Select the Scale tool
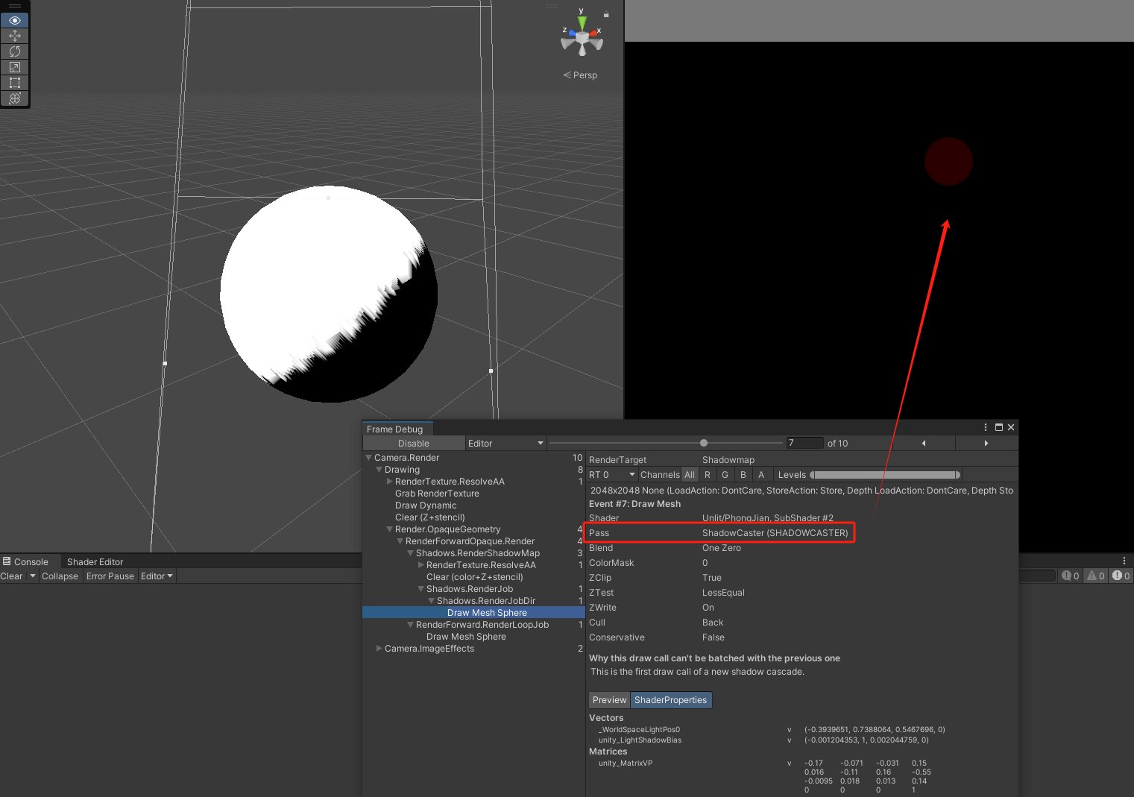The height and width of the screenshot is (797, 1134). click(x=15, y=67)
